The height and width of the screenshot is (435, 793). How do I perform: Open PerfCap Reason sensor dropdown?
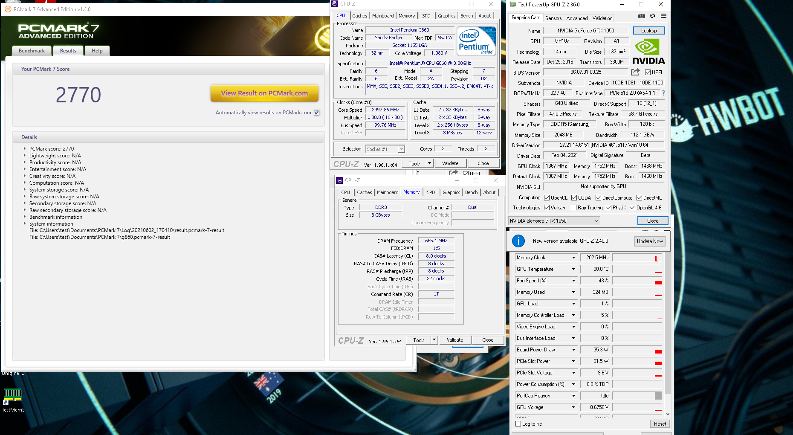point(573,396)
